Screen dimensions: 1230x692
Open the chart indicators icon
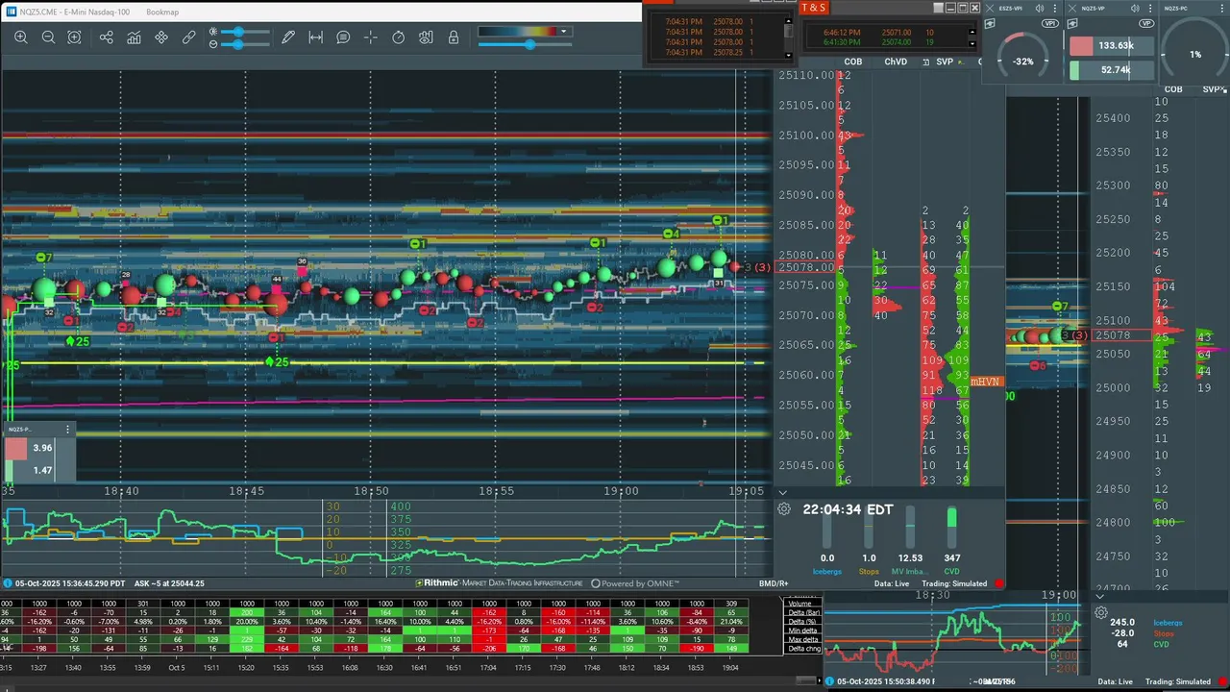[134, 37]
